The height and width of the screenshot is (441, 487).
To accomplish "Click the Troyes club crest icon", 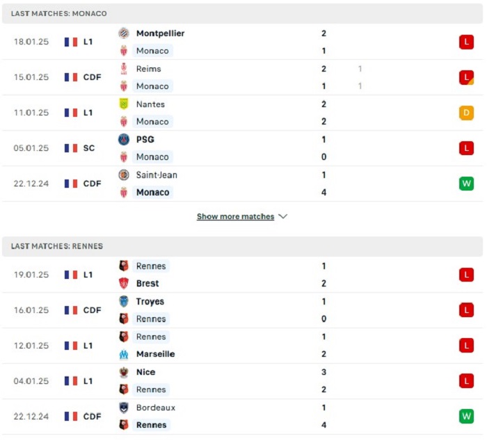I will click(124, 301).
